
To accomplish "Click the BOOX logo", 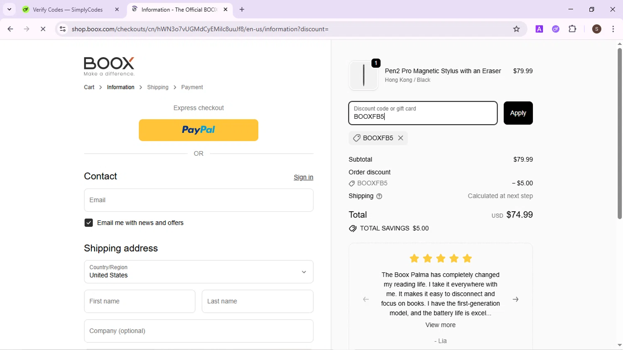I will click(109, 66).
